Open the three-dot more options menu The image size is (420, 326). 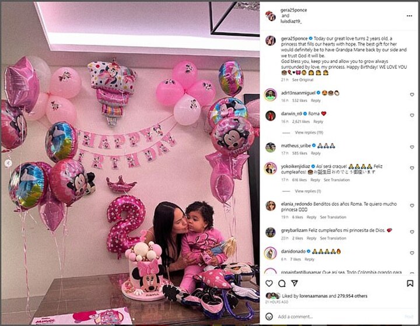[x=409, y=16]
